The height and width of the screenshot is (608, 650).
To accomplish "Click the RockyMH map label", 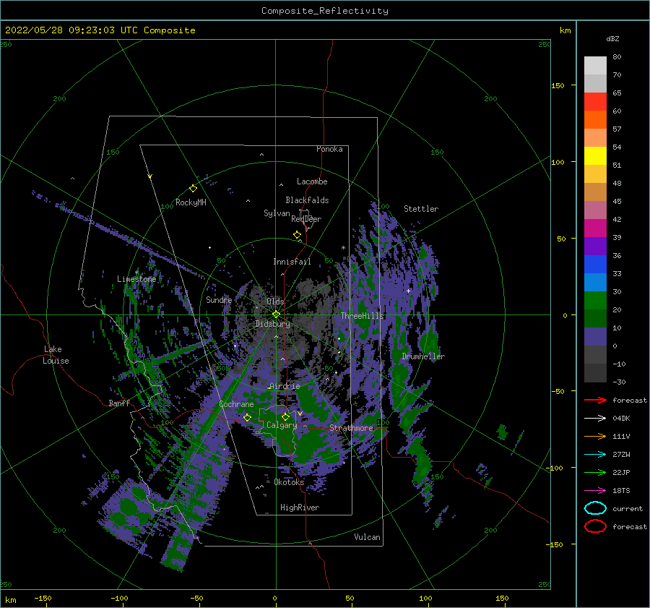I will 191,202.
